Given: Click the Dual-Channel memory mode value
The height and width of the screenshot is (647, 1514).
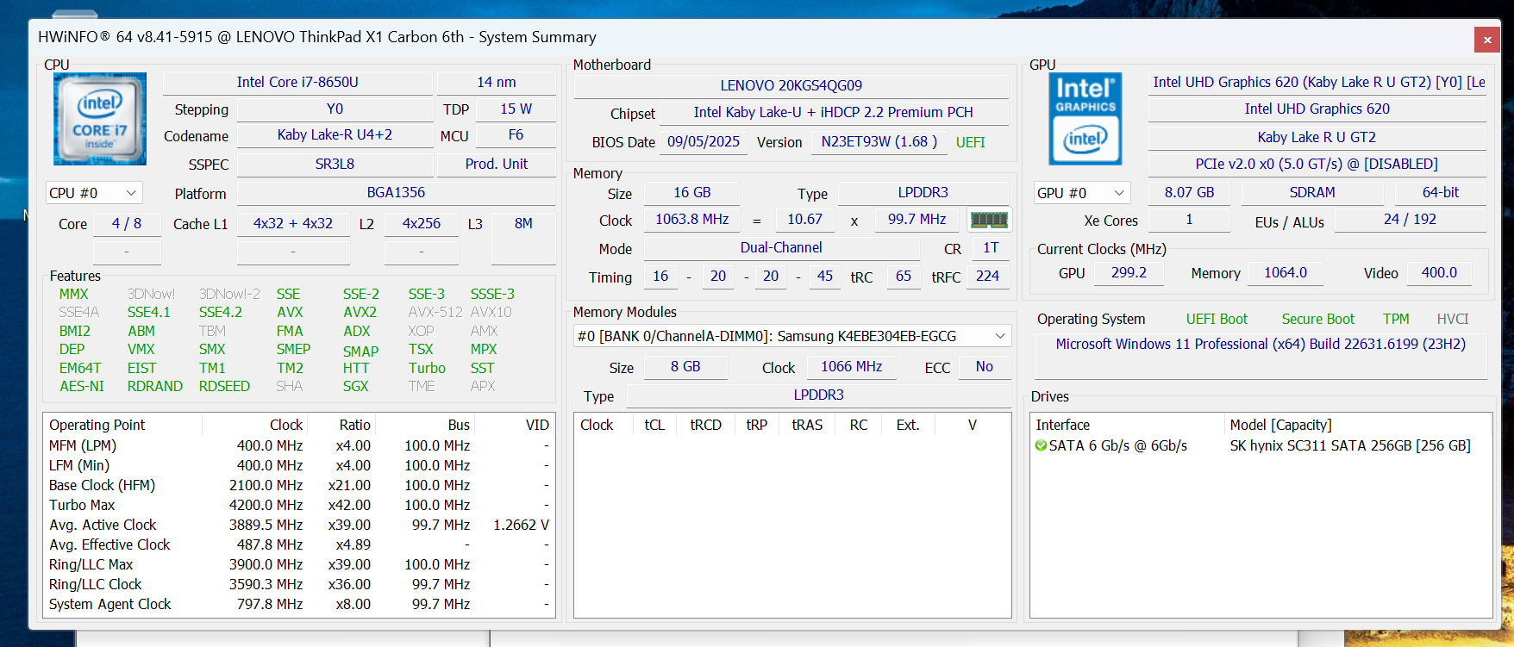Looking at the screenshot, I should pos(781,248).
